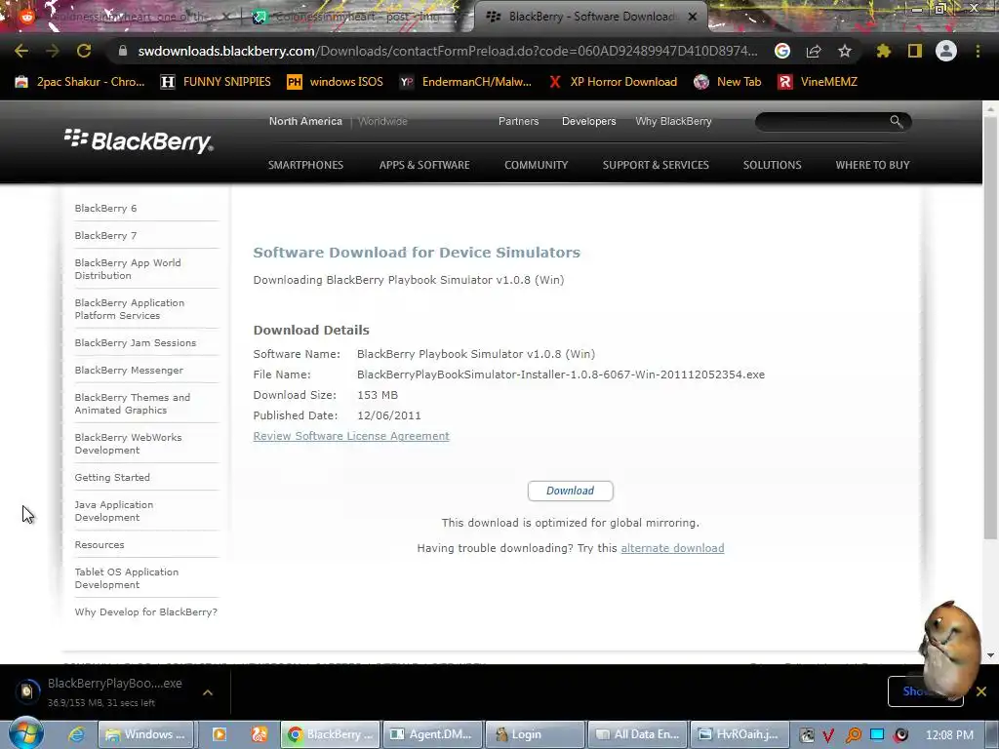The width and height of the screenshot is (999, 749).
Task: Open the Java Application Development sidebar link
Action: tap(114, 511)
